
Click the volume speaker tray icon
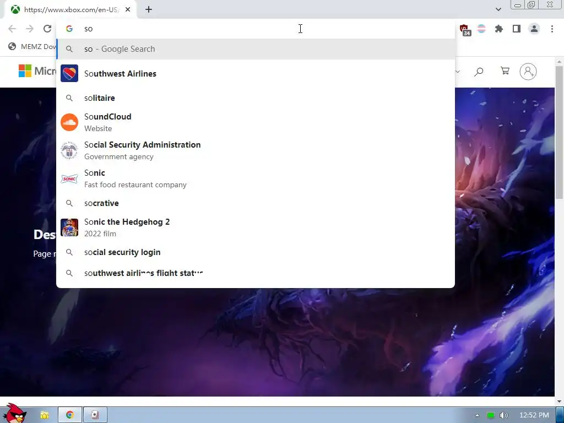point(504,415)
